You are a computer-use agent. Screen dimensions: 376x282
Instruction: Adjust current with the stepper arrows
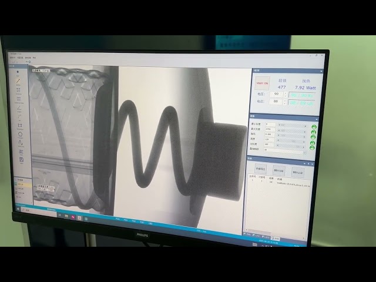[x=284, y=102]
